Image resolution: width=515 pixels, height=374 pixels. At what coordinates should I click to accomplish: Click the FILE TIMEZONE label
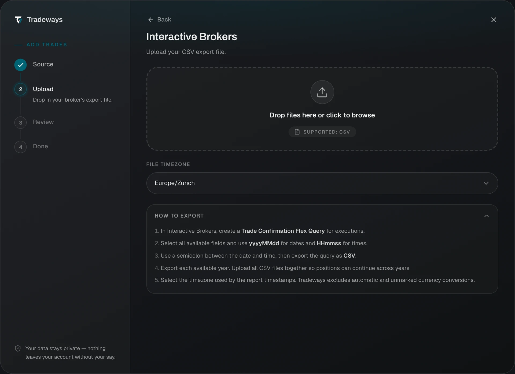coord(168,164)
